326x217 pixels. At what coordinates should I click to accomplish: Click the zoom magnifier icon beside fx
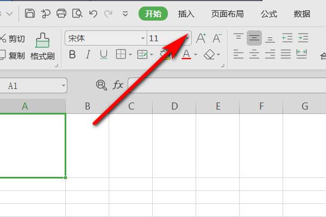coord(102,85)
